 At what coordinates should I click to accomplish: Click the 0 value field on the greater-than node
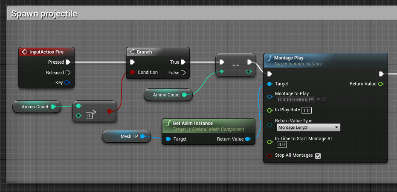point(89,116)
